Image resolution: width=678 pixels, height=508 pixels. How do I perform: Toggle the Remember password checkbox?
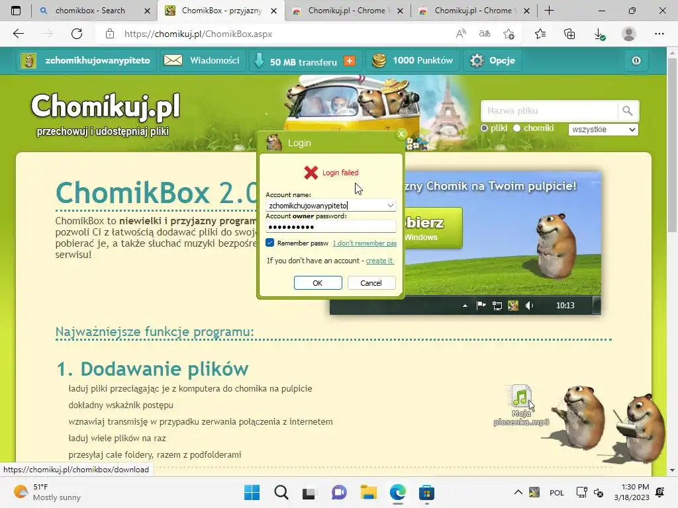pyautogui.click(x=270, y=243)
